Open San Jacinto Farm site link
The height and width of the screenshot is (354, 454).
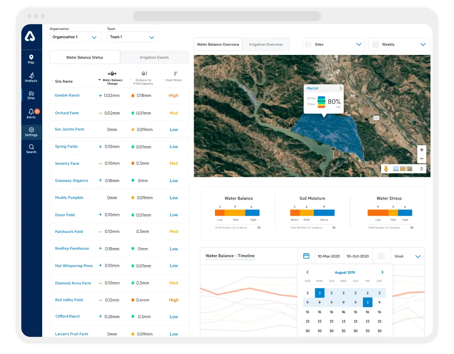tap(69, 129)
